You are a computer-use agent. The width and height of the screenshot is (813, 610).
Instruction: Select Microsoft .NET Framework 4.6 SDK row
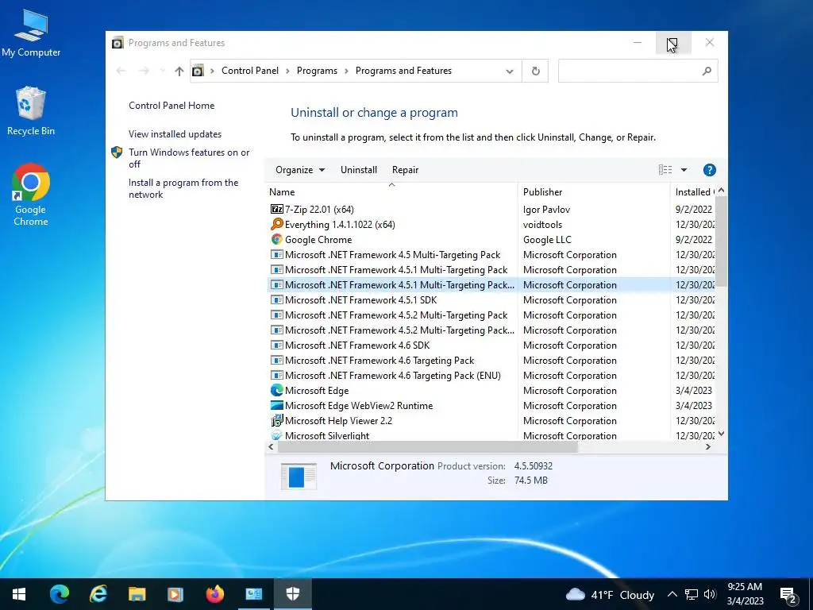pos(491,345)
